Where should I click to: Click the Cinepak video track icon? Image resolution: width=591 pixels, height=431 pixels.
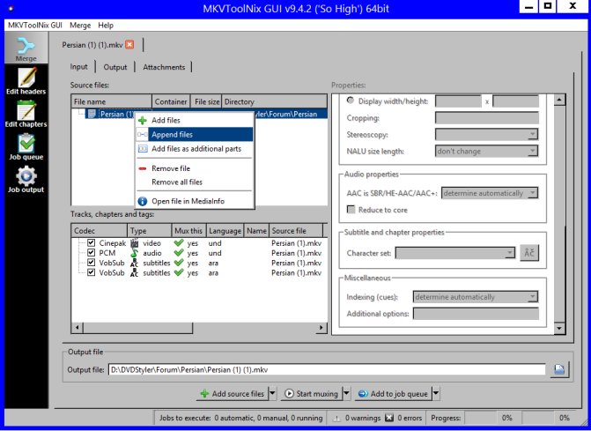134,243
